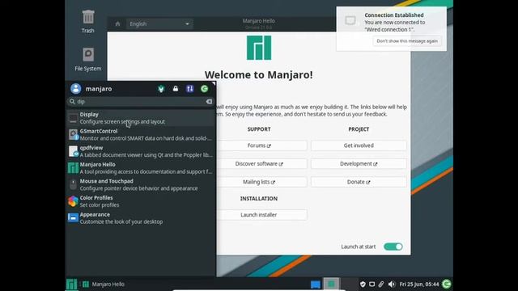Click the Donate link button
The height and width of the screenshot is (291, 518).
(x=359, y=182)
